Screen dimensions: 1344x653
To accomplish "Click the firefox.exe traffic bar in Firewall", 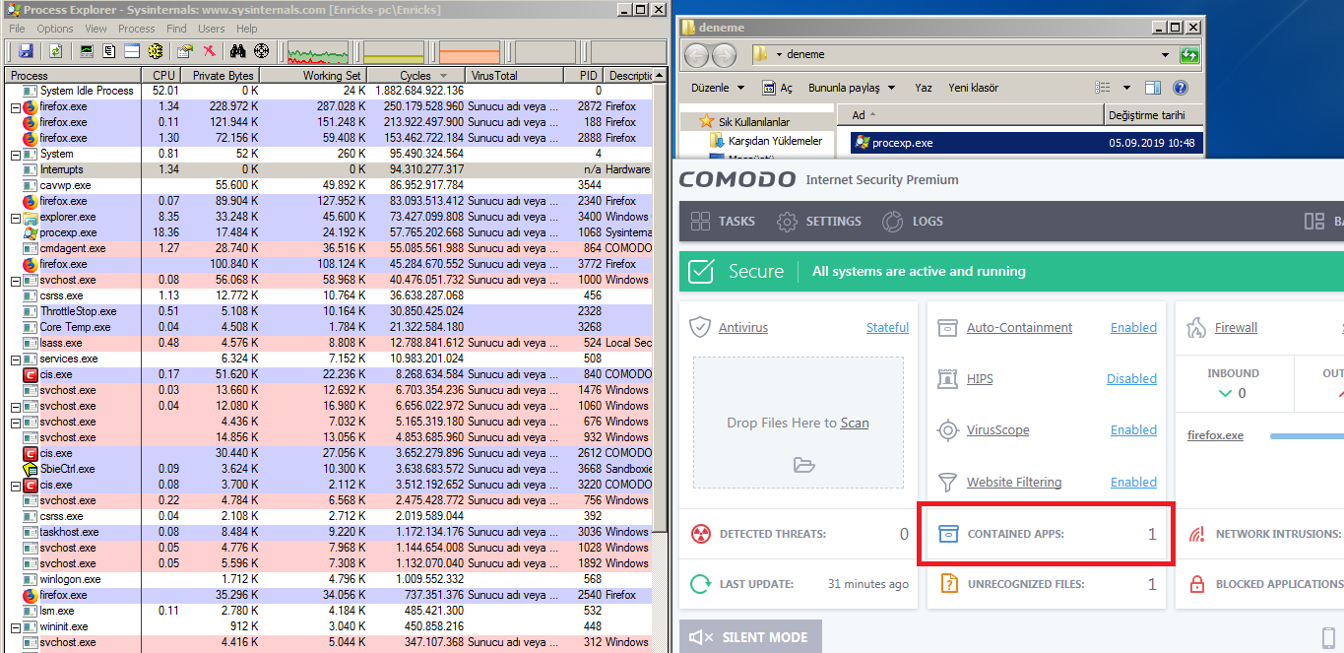I will point(1307,435).
